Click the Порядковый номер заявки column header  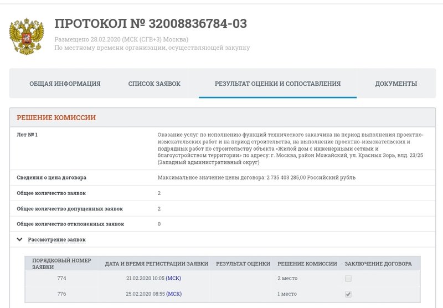click(61, 263)
